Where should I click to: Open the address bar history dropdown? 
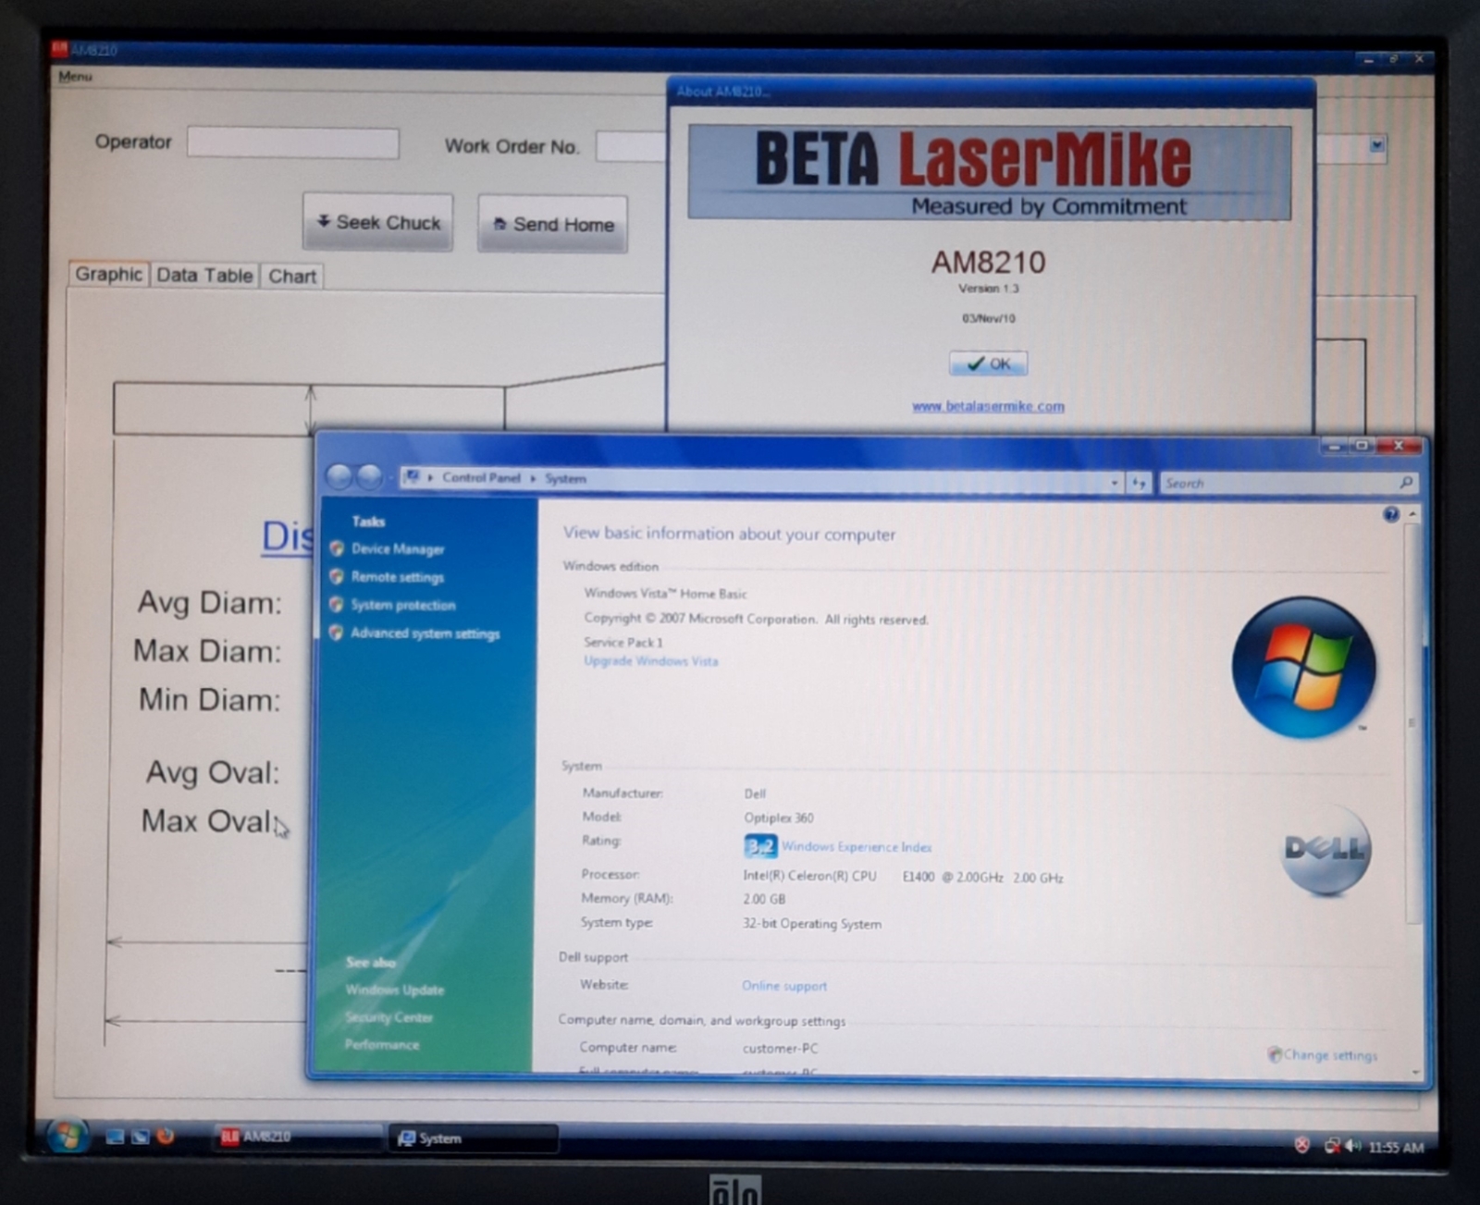(1114, 482)
